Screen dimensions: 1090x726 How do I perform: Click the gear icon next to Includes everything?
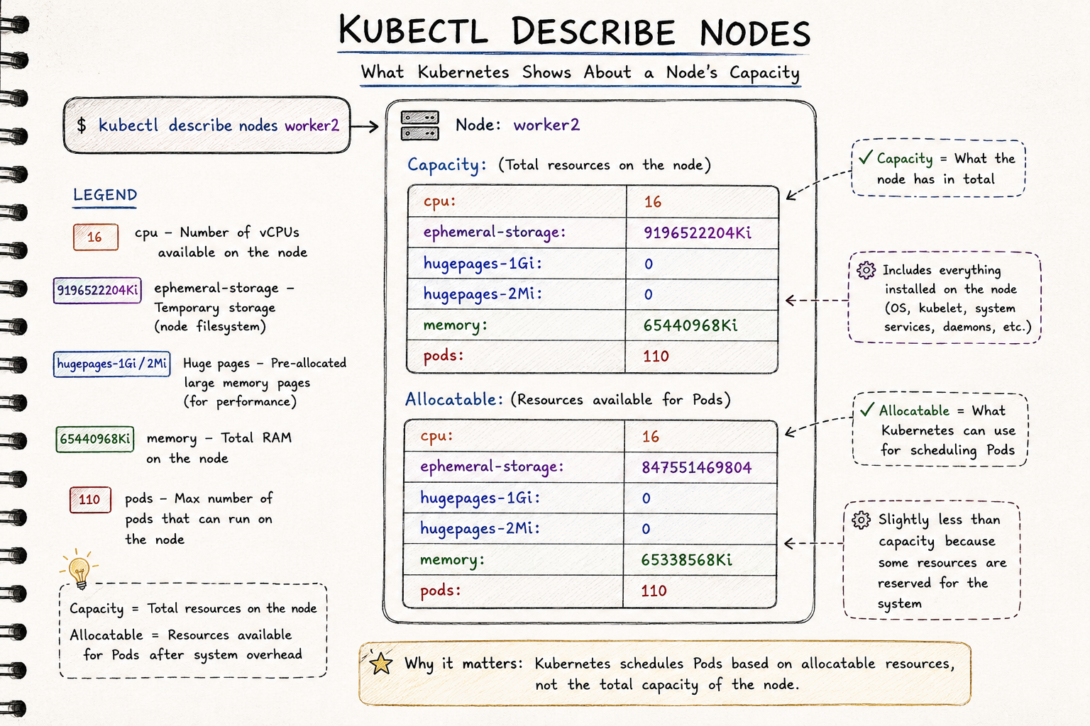[x=866, y=270]
